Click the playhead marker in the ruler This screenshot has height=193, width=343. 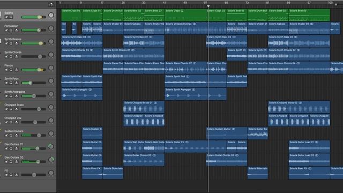coord(208,6)
